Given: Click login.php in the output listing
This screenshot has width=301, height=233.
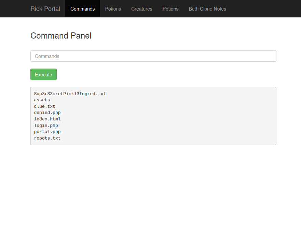Looking at the screenshot, I should [46, 126].
